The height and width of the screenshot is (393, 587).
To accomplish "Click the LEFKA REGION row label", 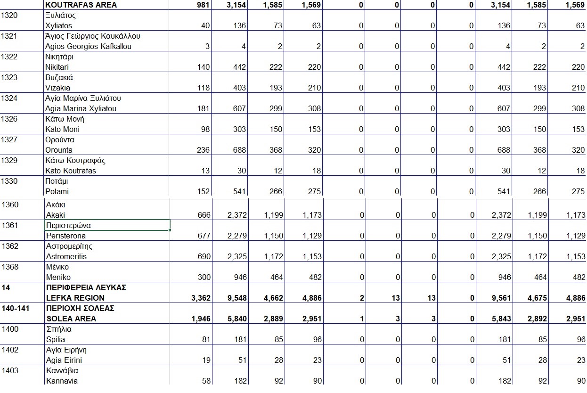I will [75, 298].
